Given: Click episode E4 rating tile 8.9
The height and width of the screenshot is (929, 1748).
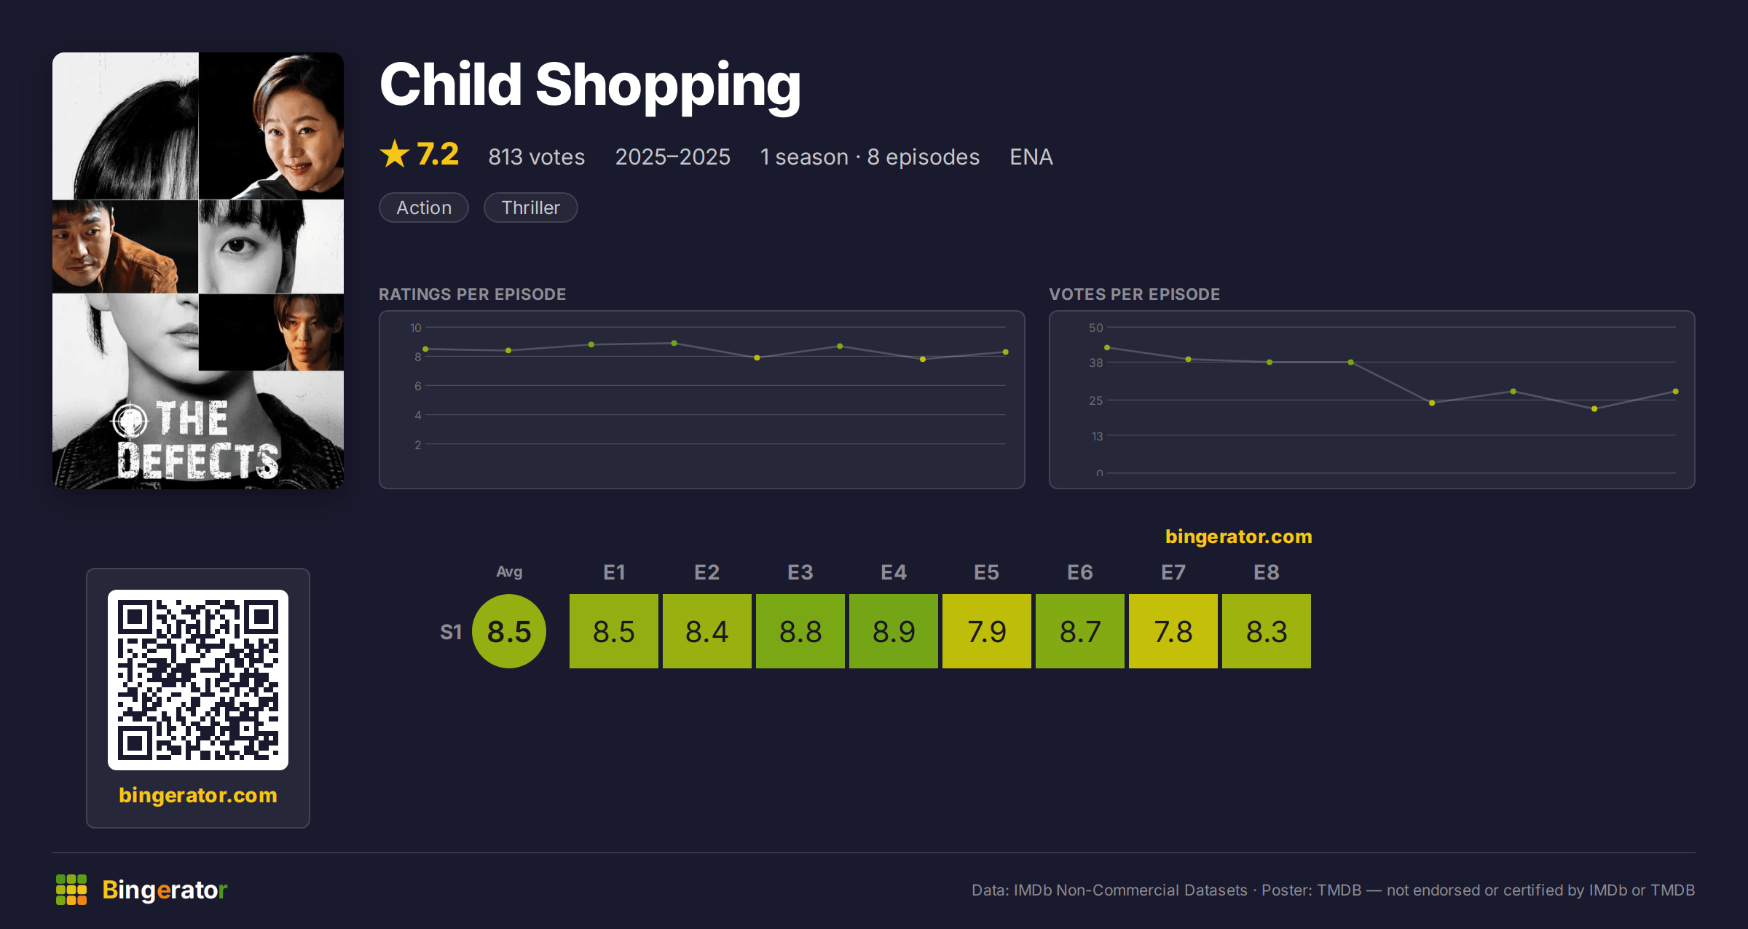Looking at the screenshot, I should pos(894,631).
